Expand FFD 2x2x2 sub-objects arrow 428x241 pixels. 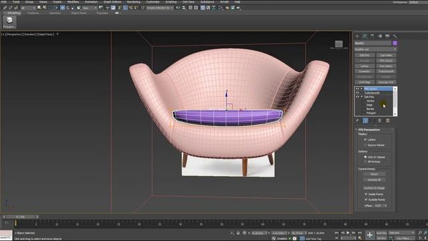click(362, 89)
